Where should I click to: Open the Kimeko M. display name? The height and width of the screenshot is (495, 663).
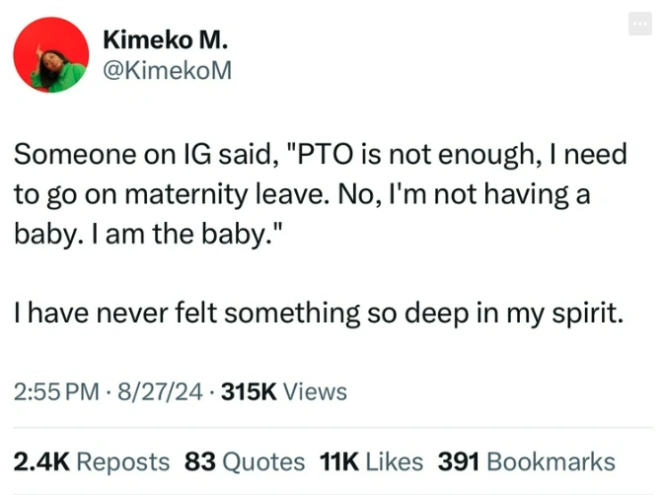(165, 41)
